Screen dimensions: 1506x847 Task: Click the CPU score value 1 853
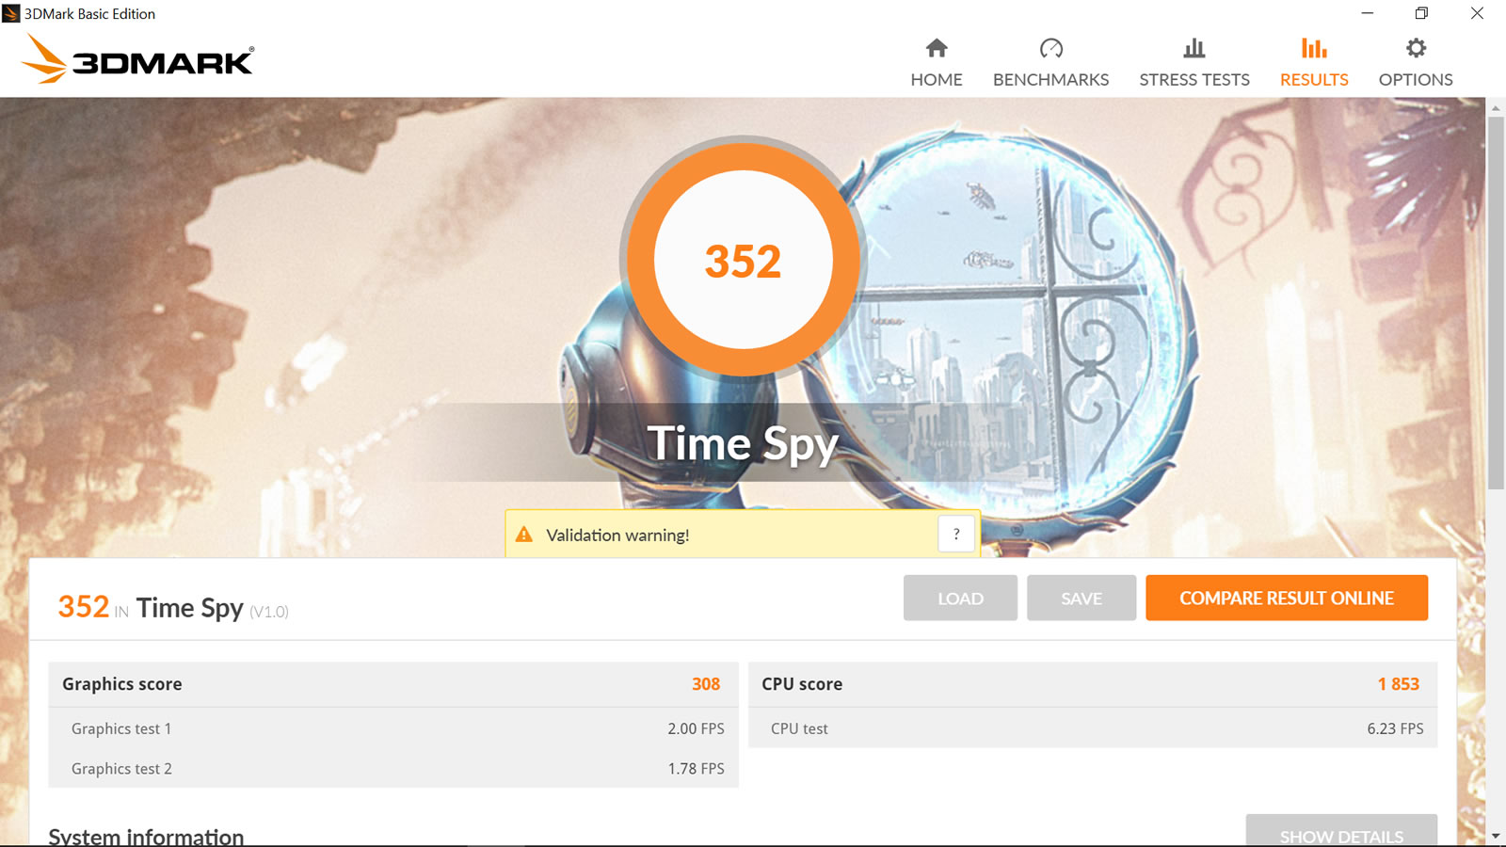(x=1399, y=684)
